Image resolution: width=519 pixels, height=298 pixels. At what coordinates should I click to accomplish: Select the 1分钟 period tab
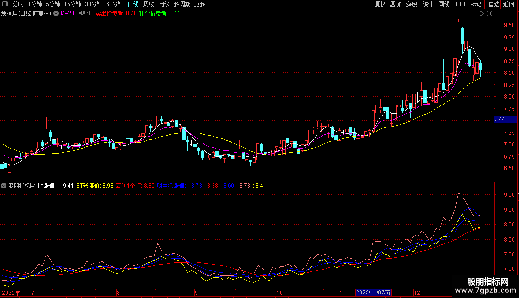pos(35,4)
